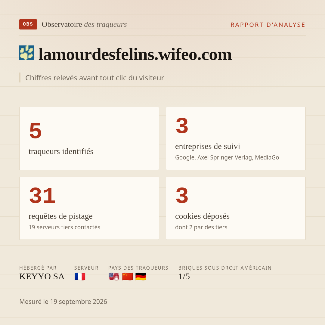Viewport: 325px width, 325px height.
Task: Click the 'traqueurs identifiés' label
Action: (x=61, y=151)
